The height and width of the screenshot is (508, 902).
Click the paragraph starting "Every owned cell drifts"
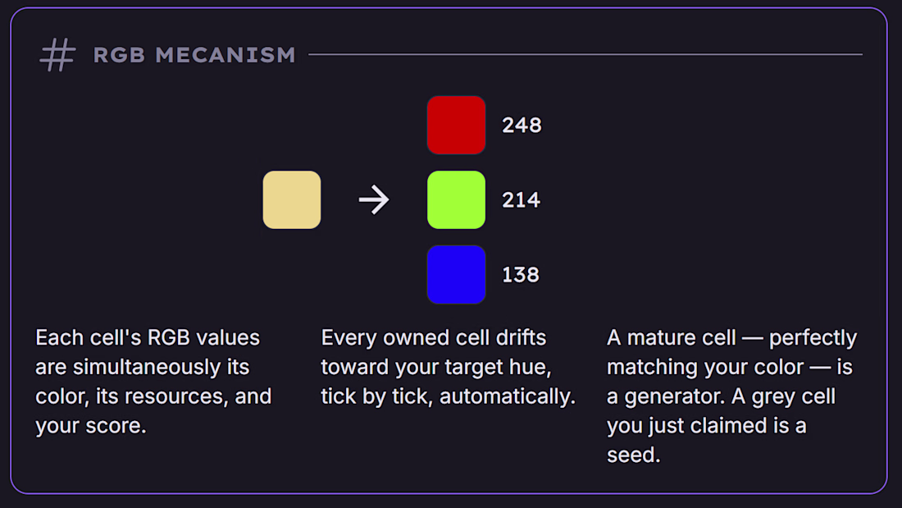pos(448,367)
